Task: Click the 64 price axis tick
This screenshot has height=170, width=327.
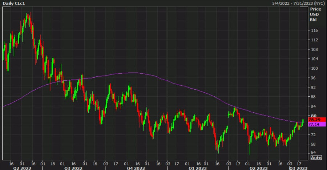Action: pos(313,153)
